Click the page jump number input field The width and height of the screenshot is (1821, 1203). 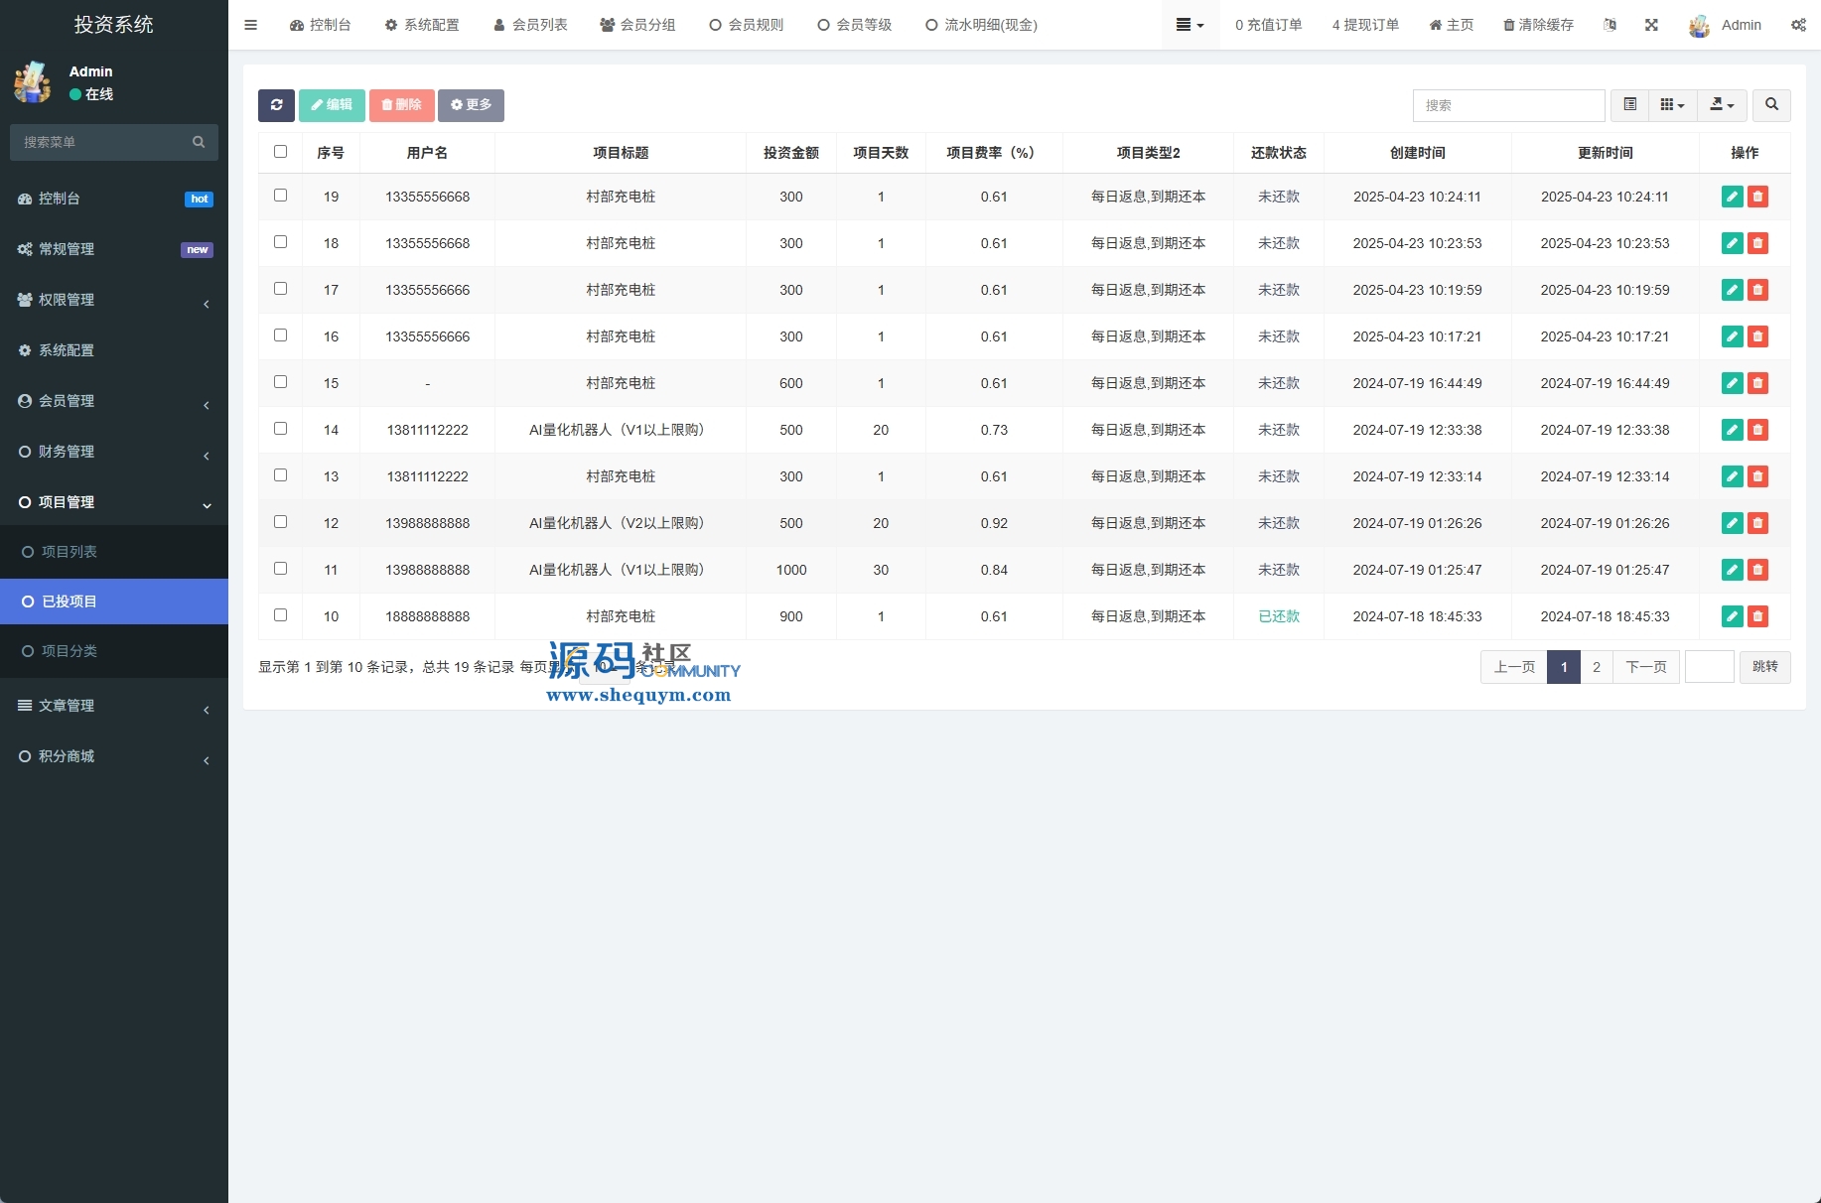tap(1709, 667)
